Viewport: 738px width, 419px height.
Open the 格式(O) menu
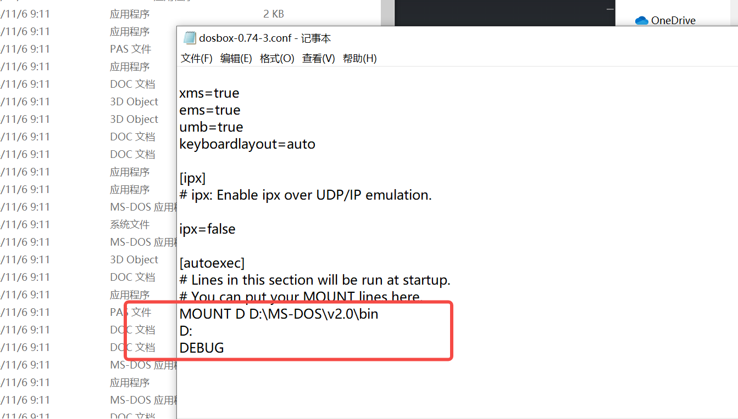[x=277, y=58]
